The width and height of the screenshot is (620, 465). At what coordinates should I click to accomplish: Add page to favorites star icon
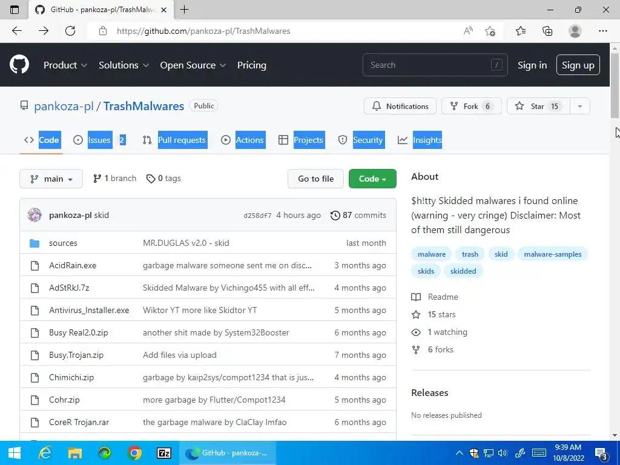click(490, 31)
